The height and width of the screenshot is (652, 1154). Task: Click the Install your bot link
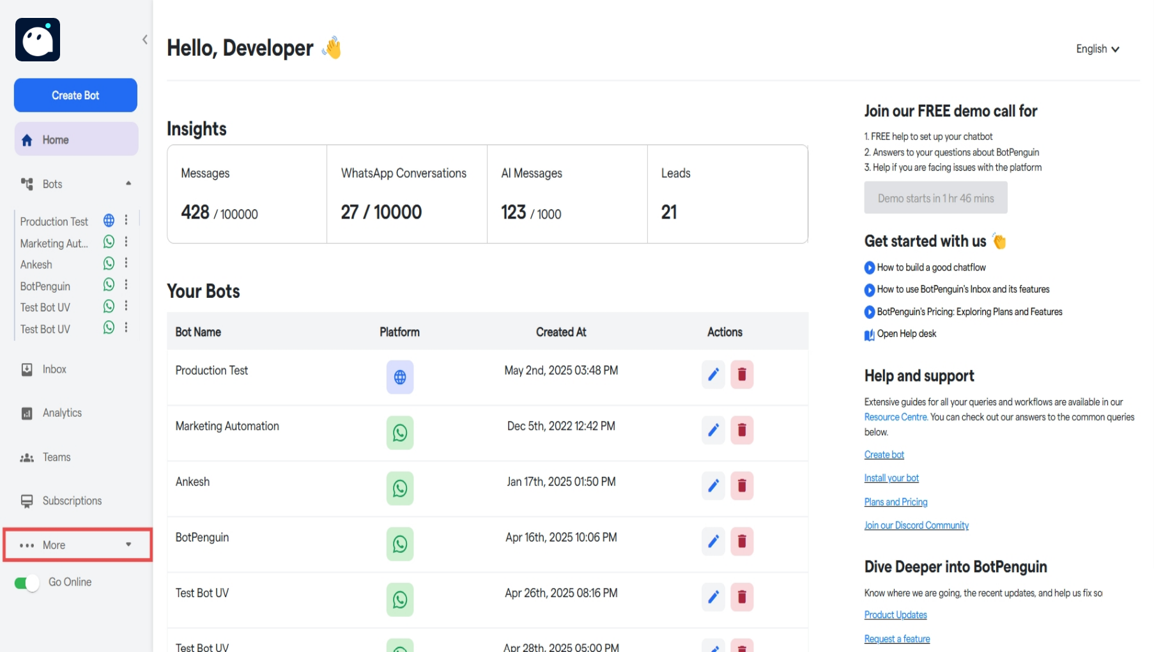click(891, 478)
